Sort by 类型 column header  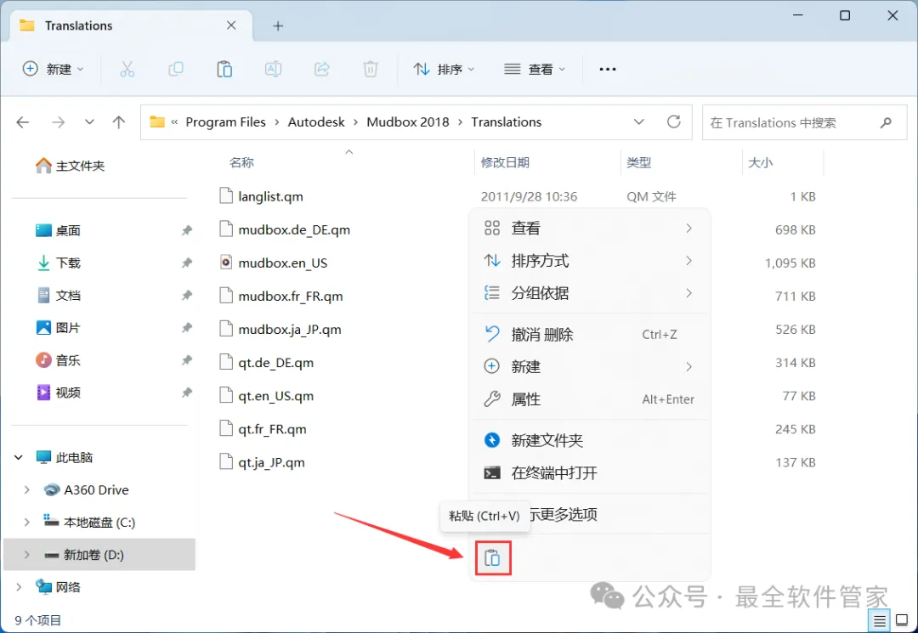[638, 162]
